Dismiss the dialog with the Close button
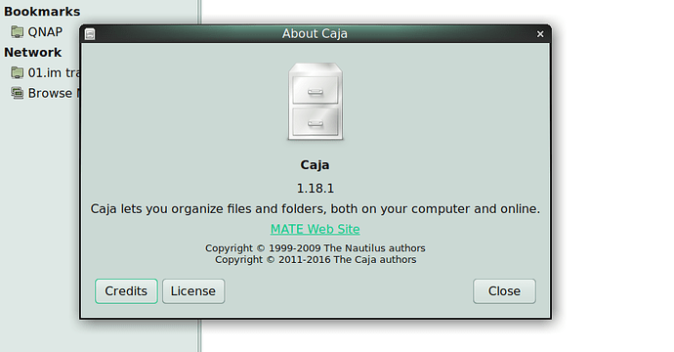674x352 pixels. coord(504,291)
